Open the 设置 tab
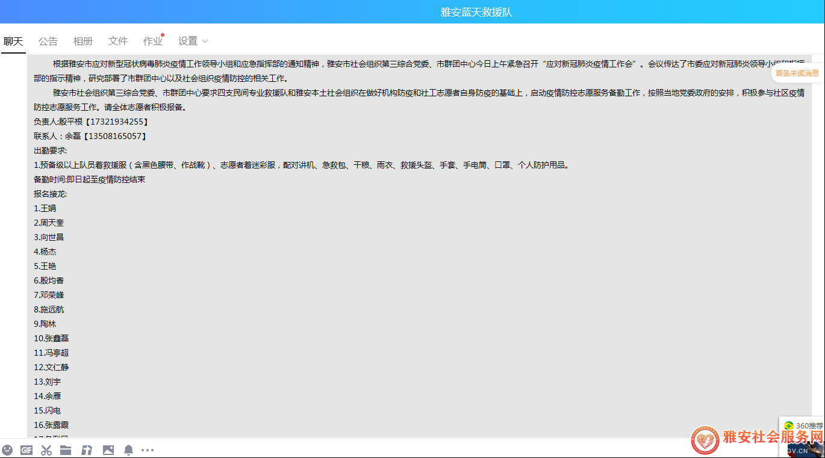Image resolution: width=825 pixels, height=458 pixels. click(x=188, y=41)
